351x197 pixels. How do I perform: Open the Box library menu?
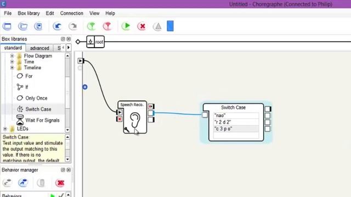[29, 13]
